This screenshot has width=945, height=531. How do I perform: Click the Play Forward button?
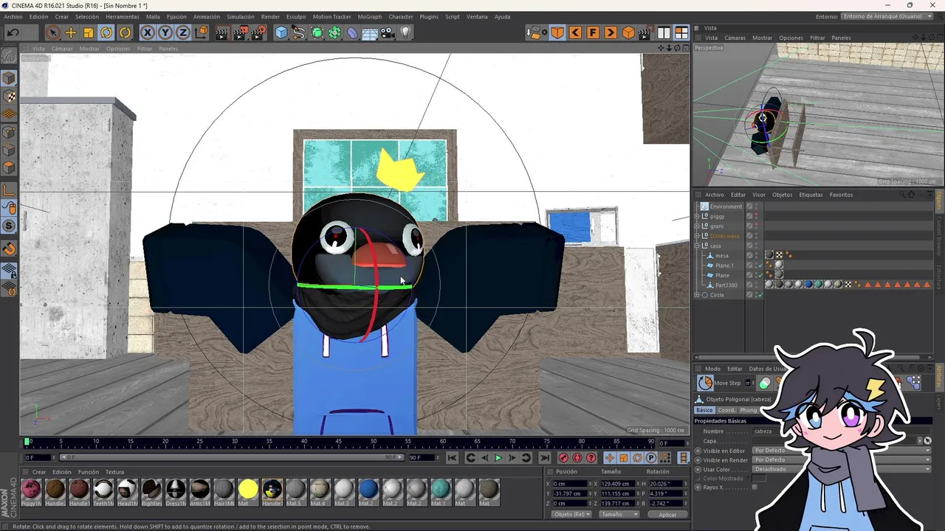[x=498, y=458]
